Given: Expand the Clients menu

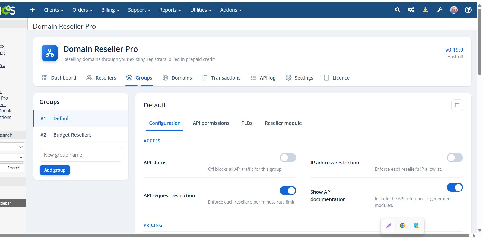Looking at the screenshot, I should (x=54, y=10).
